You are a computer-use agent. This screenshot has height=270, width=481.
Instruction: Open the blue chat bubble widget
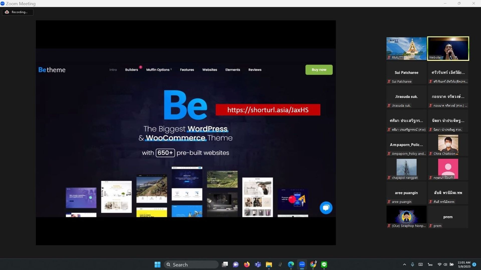326,208
